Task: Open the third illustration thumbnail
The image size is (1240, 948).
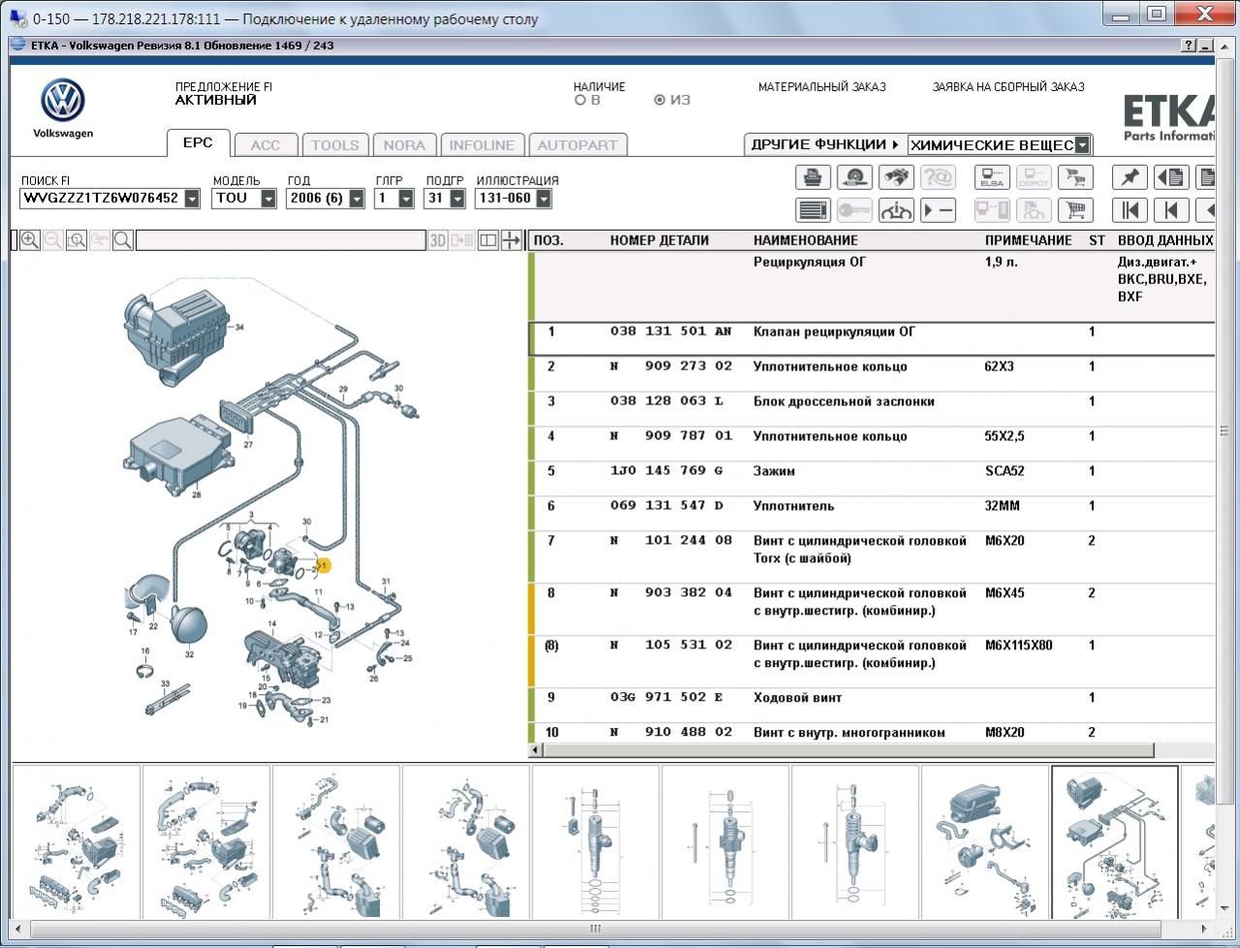Action: tap(335, 841)
